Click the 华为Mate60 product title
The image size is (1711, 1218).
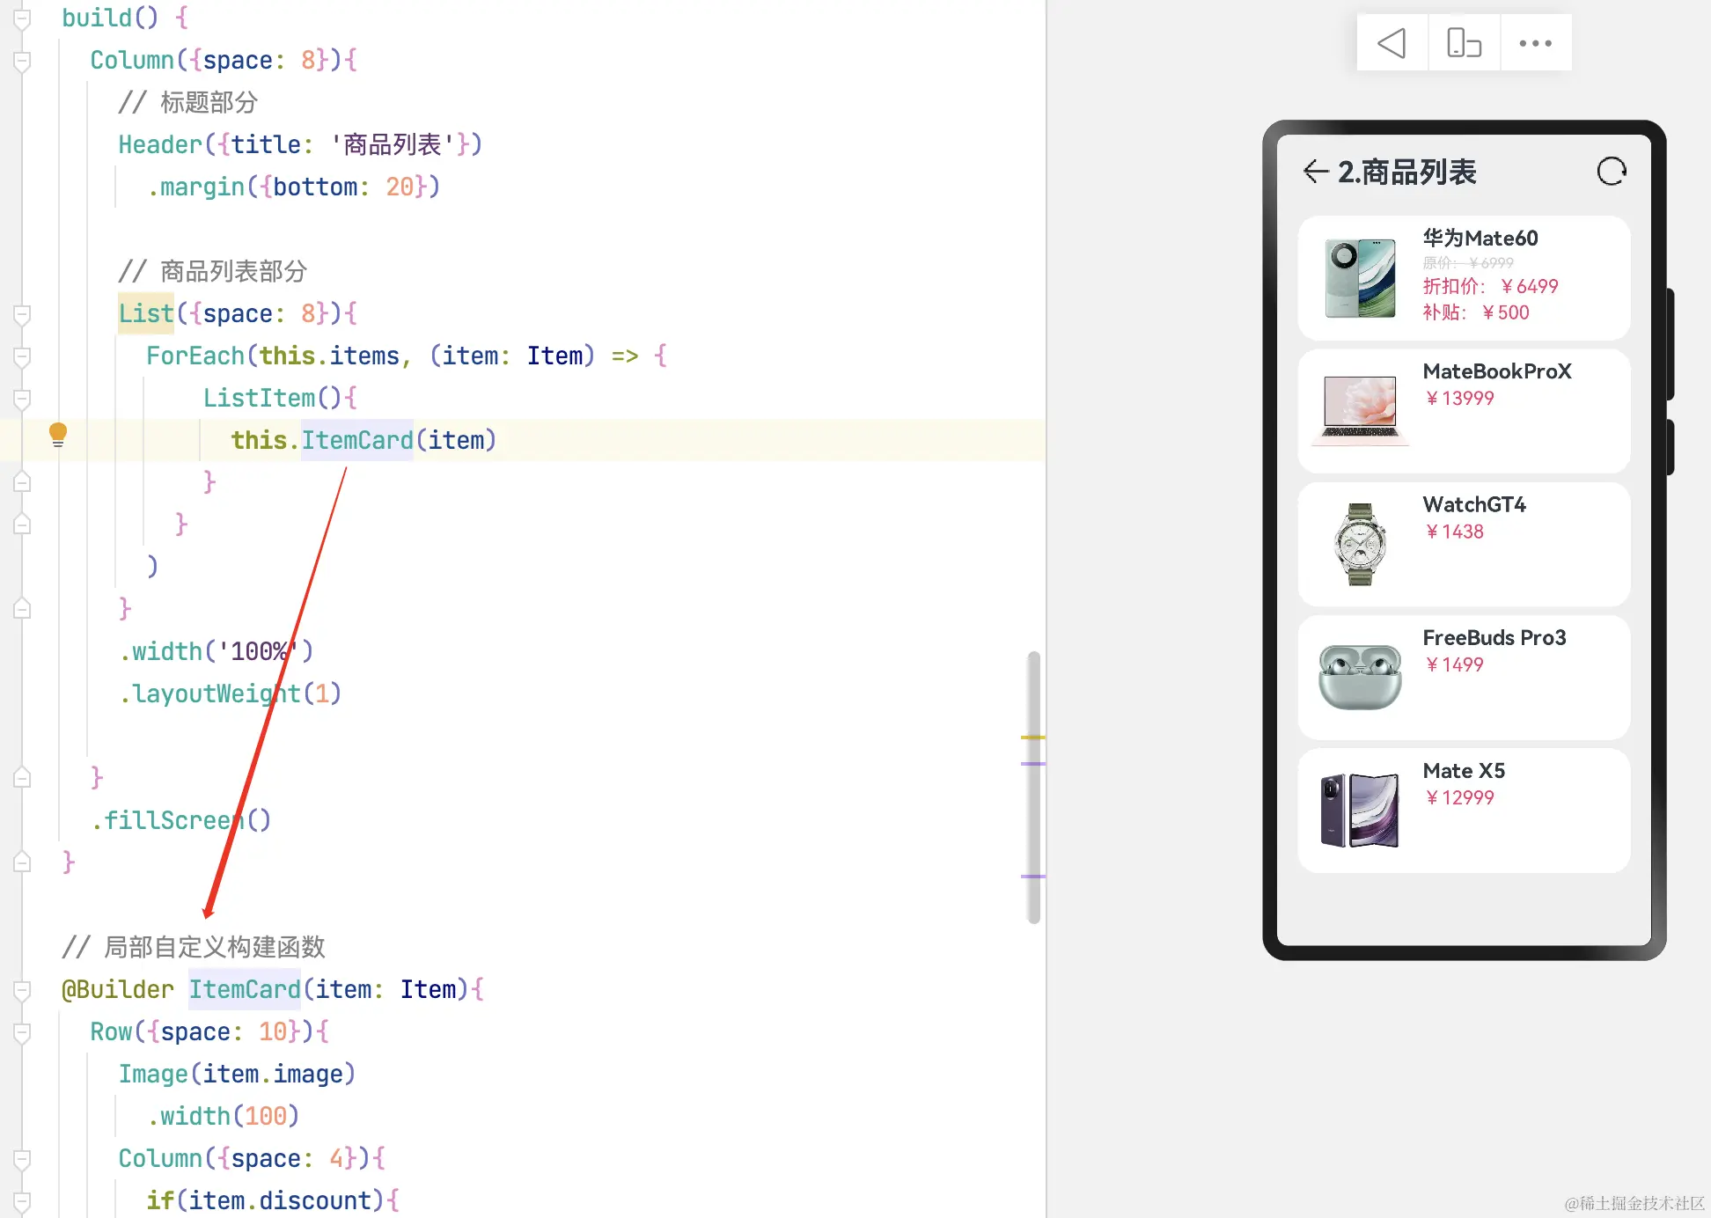pos(1480,238)
